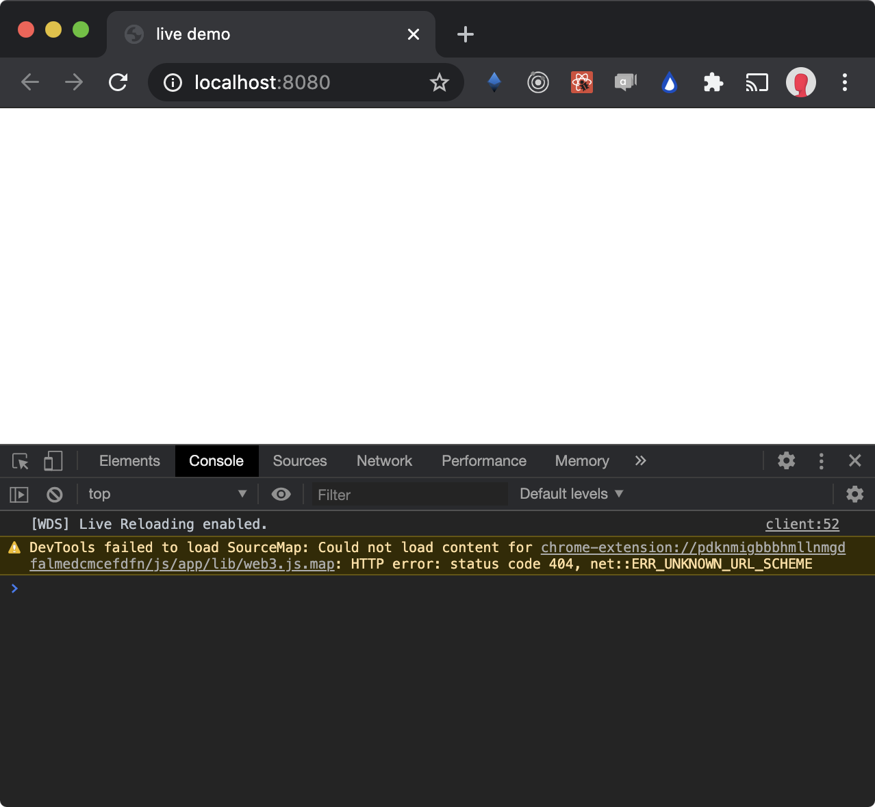The image size is (875, 807).
Task: Switch to the Network tab
Action: pyautogui.click(x=384, y=461)
